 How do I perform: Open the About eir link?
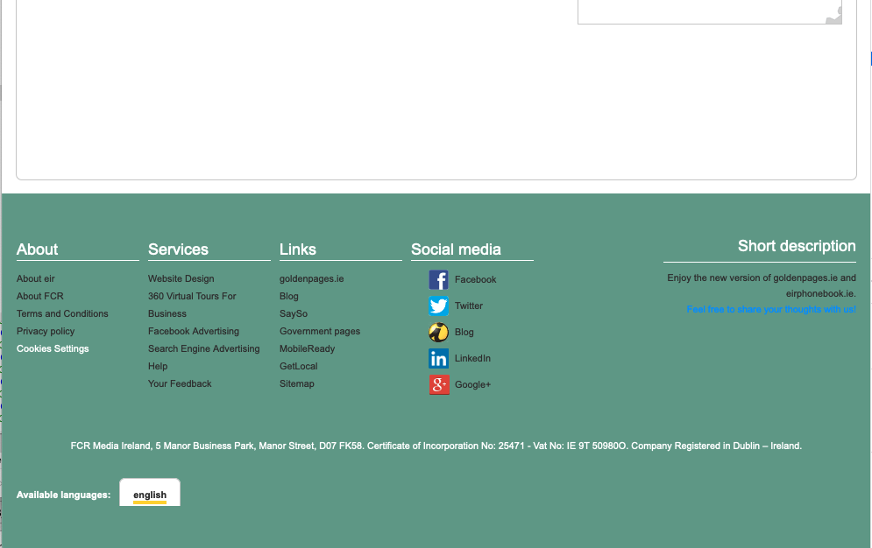pyautogui.click(x=36, y=278)
